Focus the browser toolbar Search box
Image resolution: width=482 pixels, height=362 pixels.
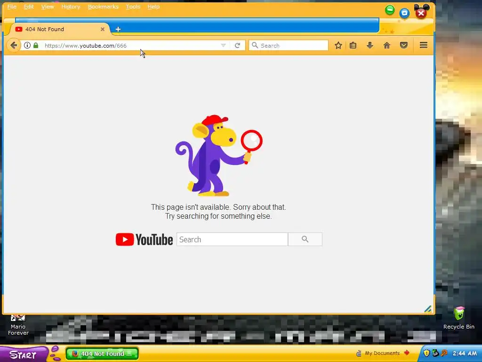pyautogui.click(x=289, y=46)
